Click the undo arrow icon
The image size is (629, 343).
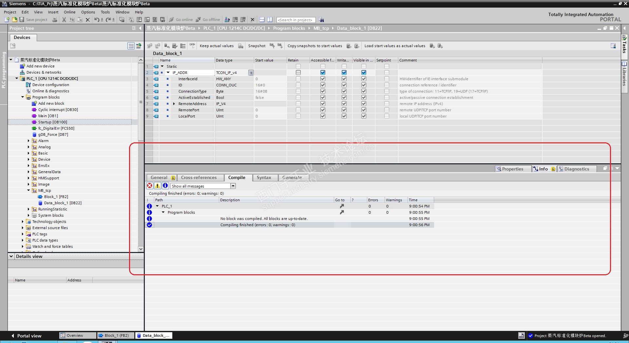(97, 20)
